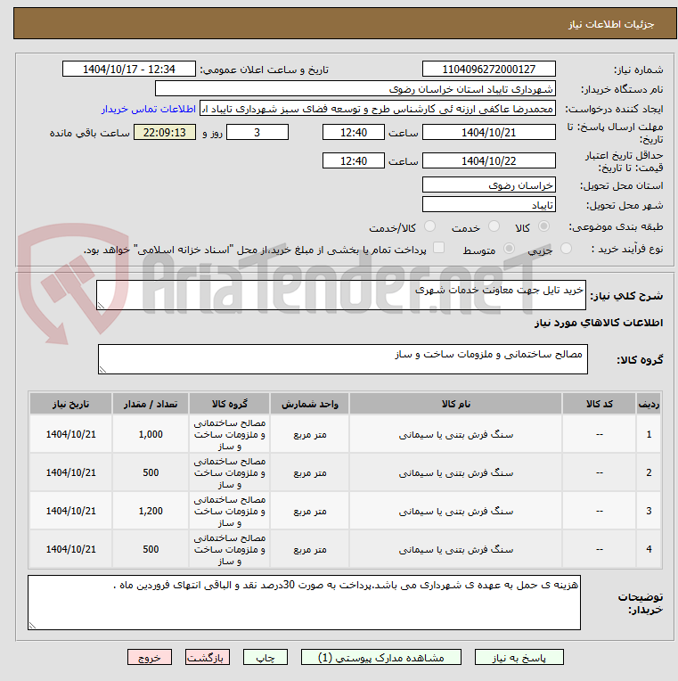This screenshot has width=678, height=681.
Task: Click the نام دستگاه خریدار field
Action: (x=355, y=88)
